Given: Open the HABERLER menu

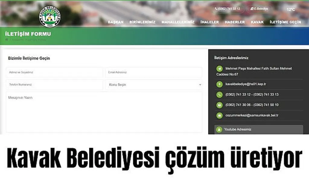Looking at the screenshot, I should pyautogui.click(x=235, y=22).
